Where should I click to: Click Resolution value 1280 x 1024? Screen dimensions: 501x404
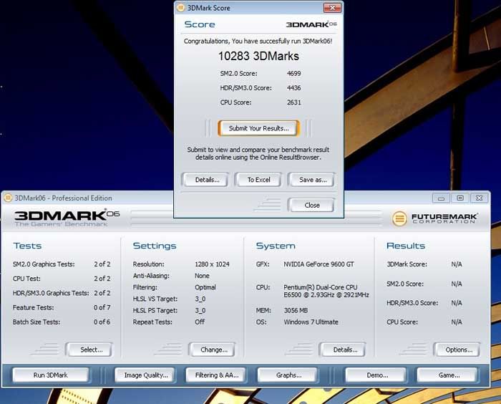point(212,264)
